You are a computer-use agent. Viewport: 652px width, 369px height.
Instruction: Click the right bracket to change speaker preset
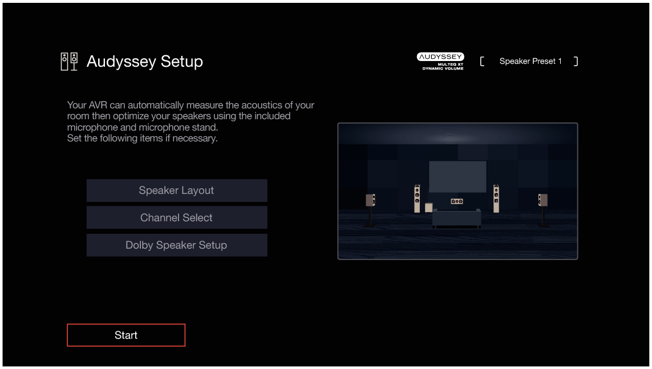click(x=576, y=60)
